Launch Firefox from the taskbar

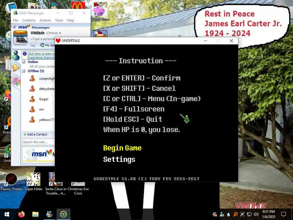click(x=21, y=214)
